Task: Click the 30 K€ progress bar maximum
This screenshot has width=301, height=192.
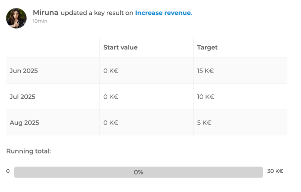Action: 275,171
